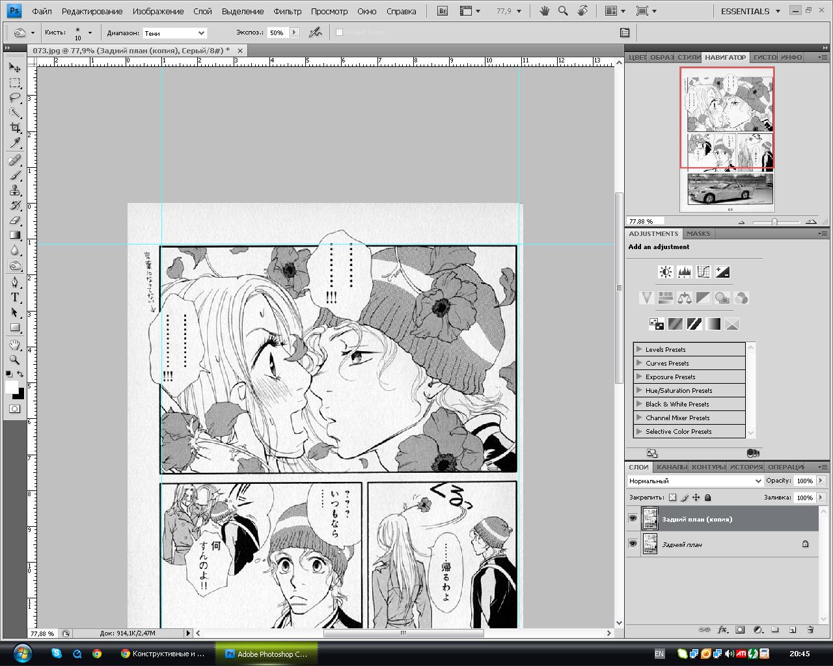Select the Type tool

(x=14, y=297)
